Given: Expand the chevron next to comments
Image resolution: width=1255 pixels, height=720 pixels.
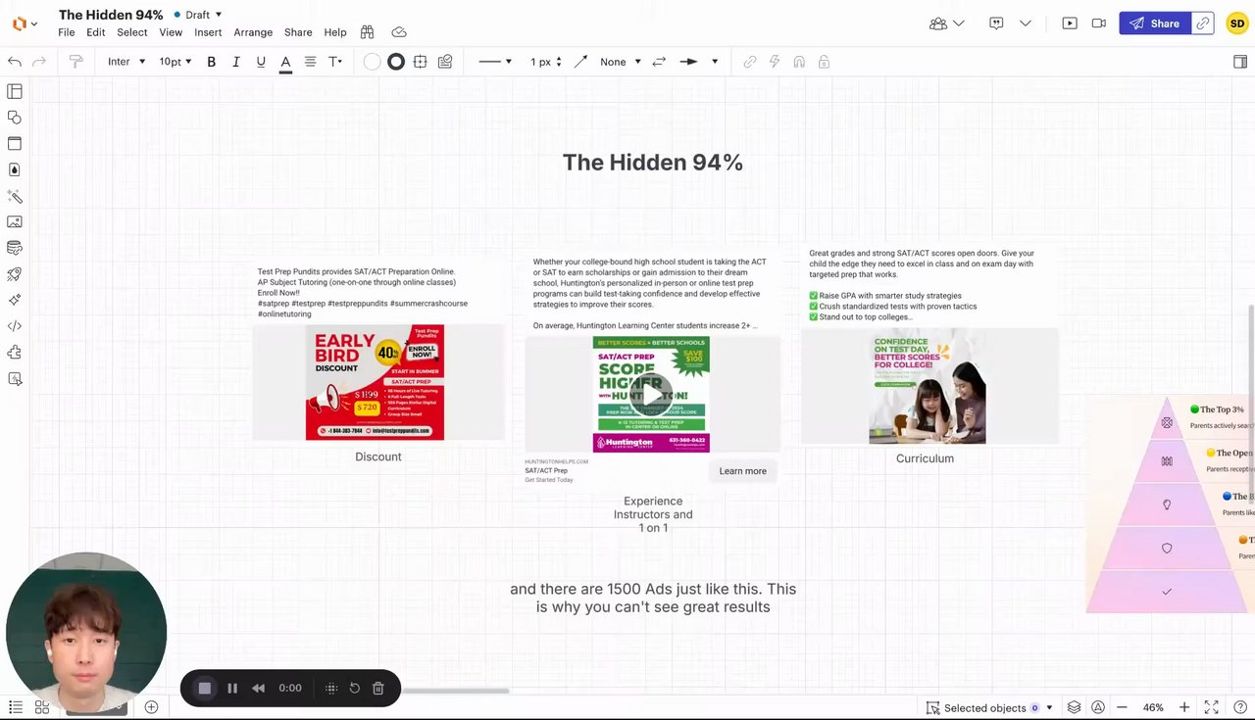Looking at the screenshot, I should coord(1026,24).
